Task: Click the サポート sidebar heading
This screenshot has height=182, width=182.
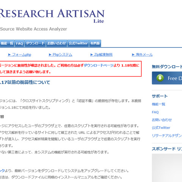Action: [160, 96]
